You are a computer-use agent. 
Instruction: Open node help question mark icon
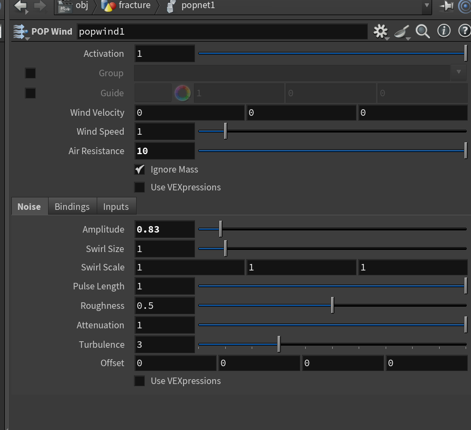coord(465,31)
